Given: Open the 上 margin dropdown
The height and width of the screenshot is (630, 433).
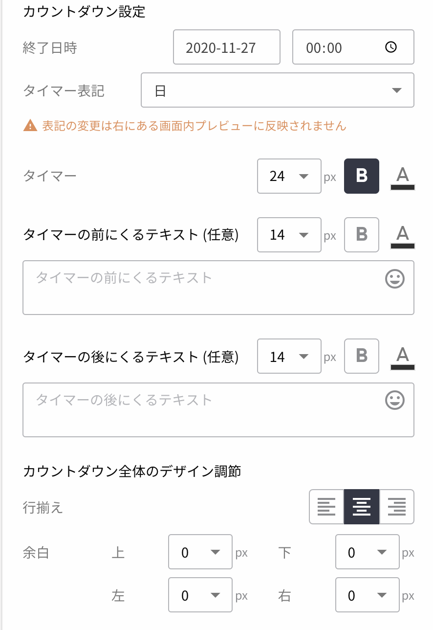Looking at the screenshot, I should coord(200,552).
